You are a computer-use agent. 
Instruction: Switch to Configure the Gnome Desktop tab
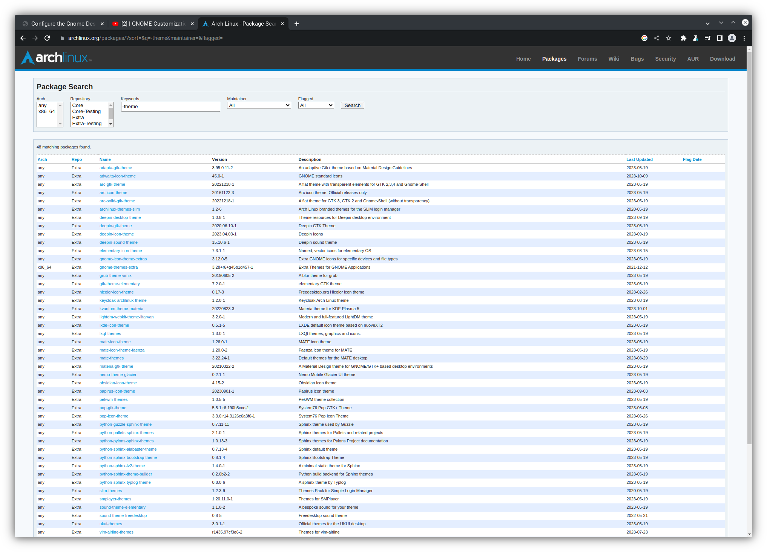click(x=63, y=24)
